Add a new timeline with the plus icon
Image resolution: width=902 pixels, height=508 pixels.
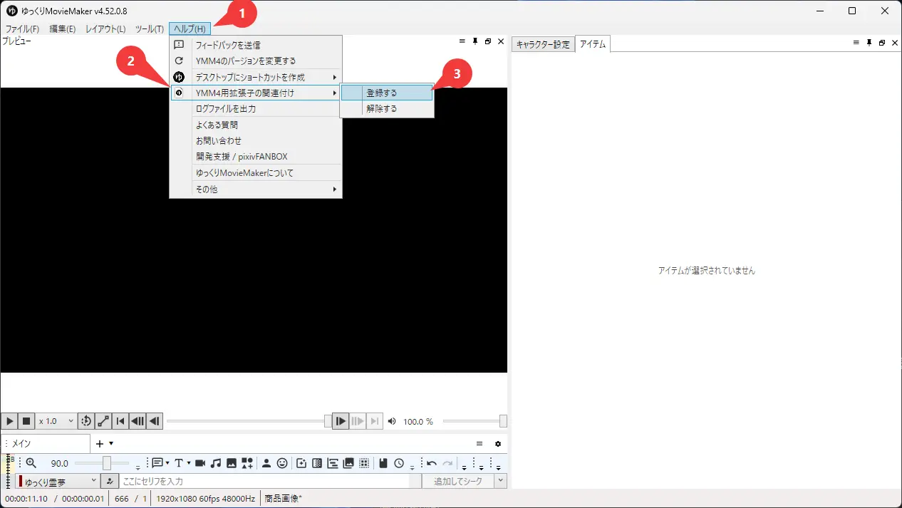(100, 443)
